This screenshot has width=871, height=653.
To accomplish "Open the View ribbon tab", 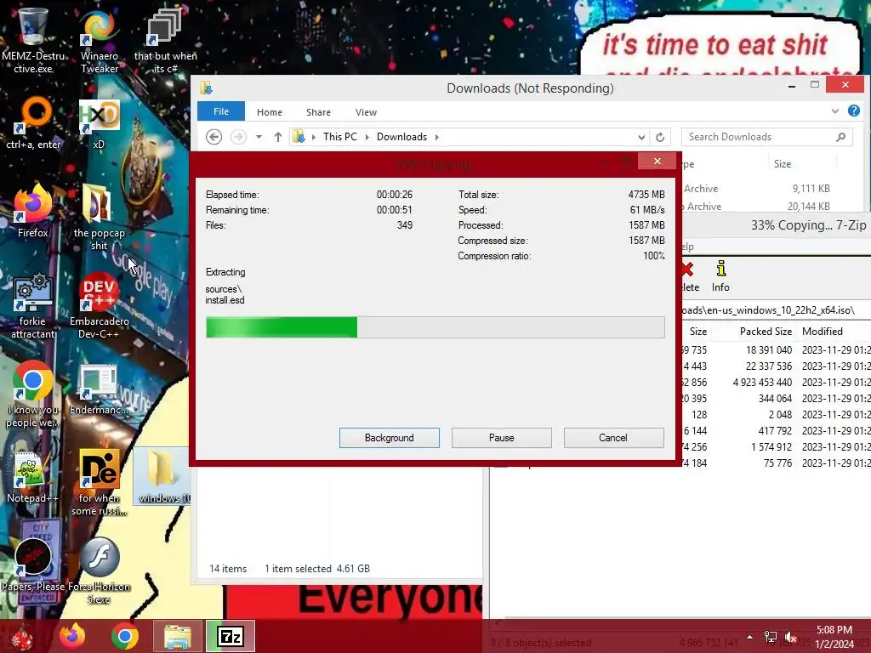I will click(x=366, y=112).
